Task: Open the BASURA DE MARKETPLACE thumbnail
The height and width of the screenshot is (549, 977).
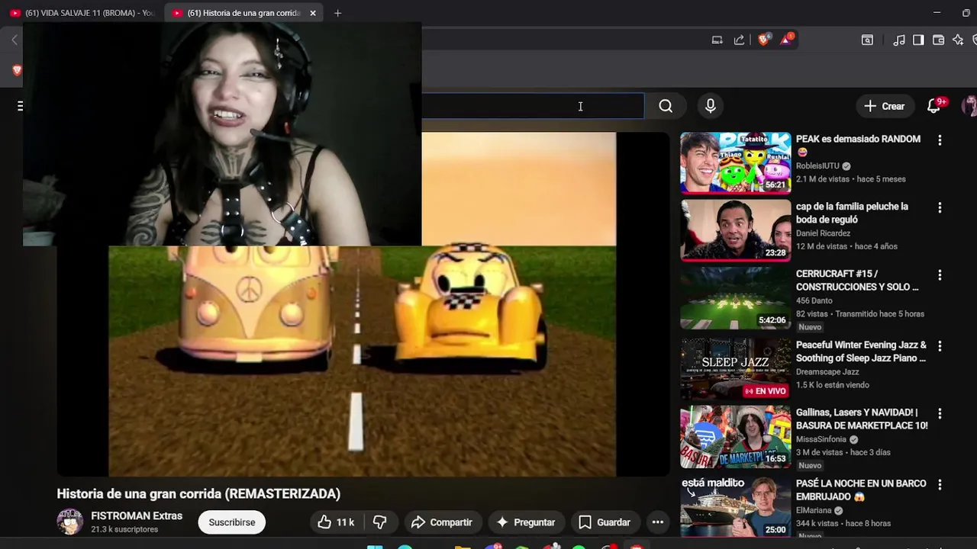Action: point(736,436)
